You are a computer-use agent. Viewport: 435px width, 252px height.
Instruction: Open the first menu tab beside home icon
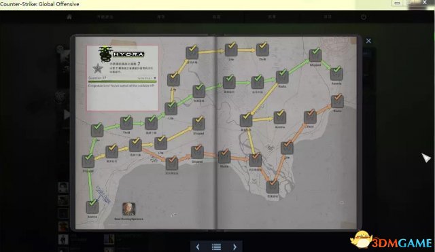105,17
